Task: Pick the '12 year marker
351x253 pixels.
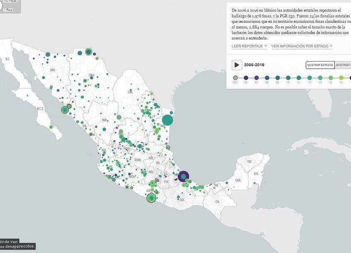Action: 309,78
